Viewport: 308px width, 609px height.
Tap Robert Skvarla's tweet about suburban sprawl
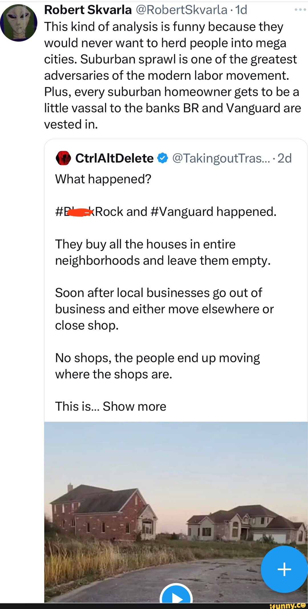171,75
